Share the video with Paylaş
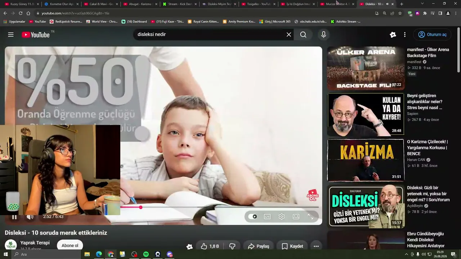Viewport: 461px width, 259px height. click(259, 246)
